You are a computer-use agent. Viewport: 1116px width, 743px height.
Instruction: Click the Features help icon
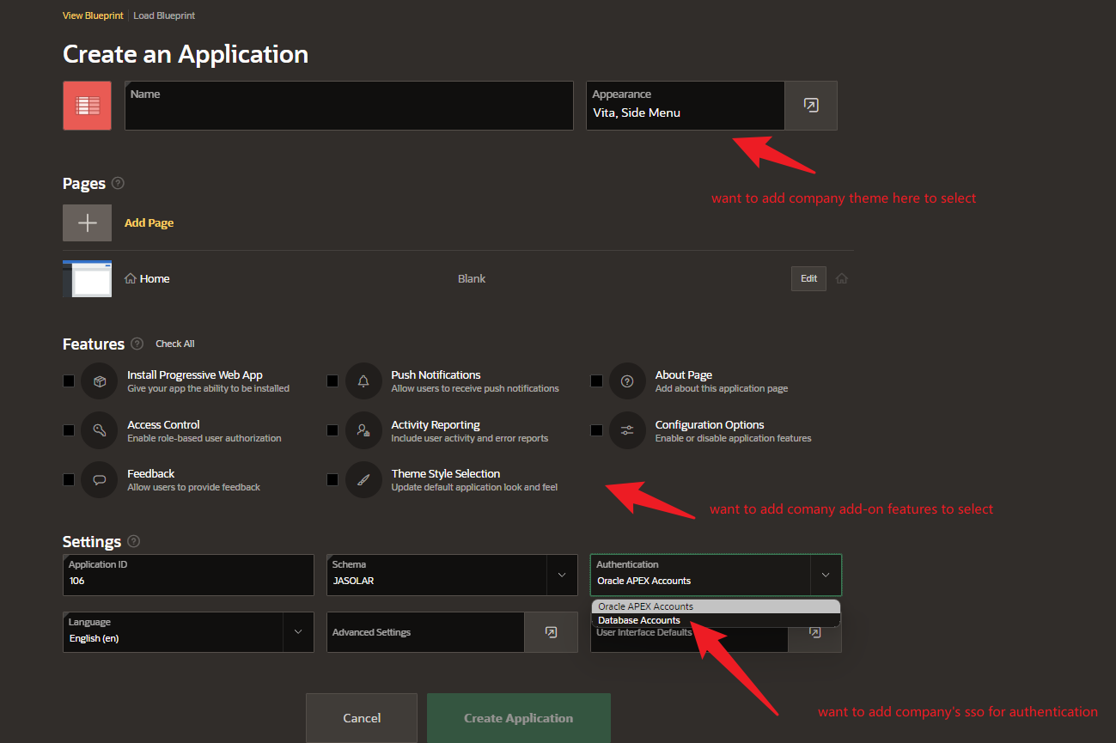click(137, 344)
